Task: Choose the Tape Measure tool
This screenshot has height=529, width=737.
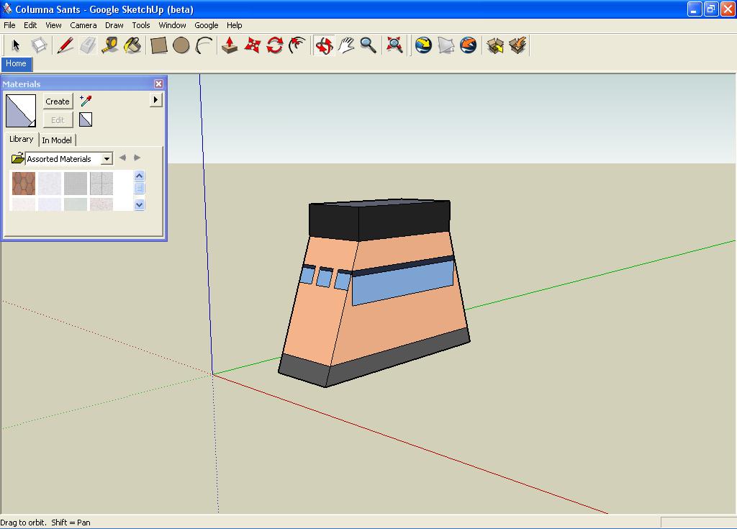Action: 109,45
